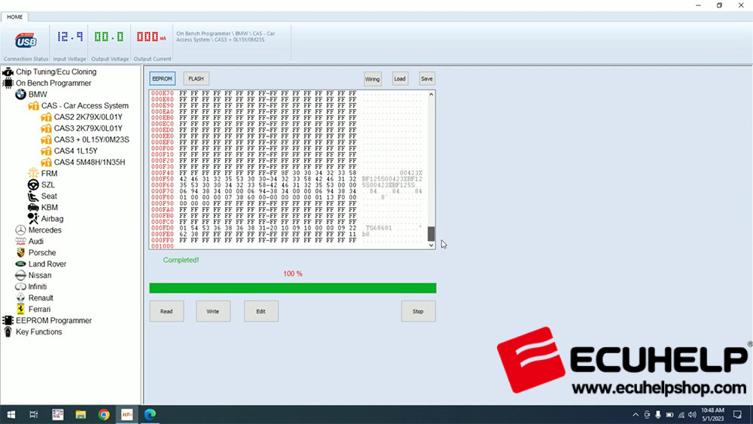Click the Input Voltage 12.9 display

(x=69, y=36)
